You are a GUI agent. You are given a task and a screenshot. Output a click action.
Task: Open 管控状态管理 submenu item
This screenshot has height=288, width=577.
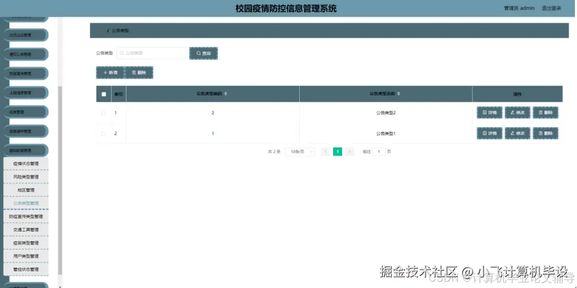(x=26, y=270)
